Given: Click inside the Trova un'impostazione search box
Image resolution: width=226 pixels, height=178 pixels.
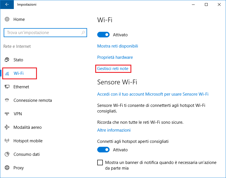Looking at the screenshot, I should pos(45,33).
